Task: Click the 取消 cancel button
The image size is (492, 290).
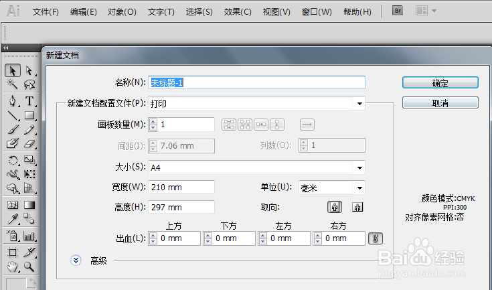Action: [440, 102]
